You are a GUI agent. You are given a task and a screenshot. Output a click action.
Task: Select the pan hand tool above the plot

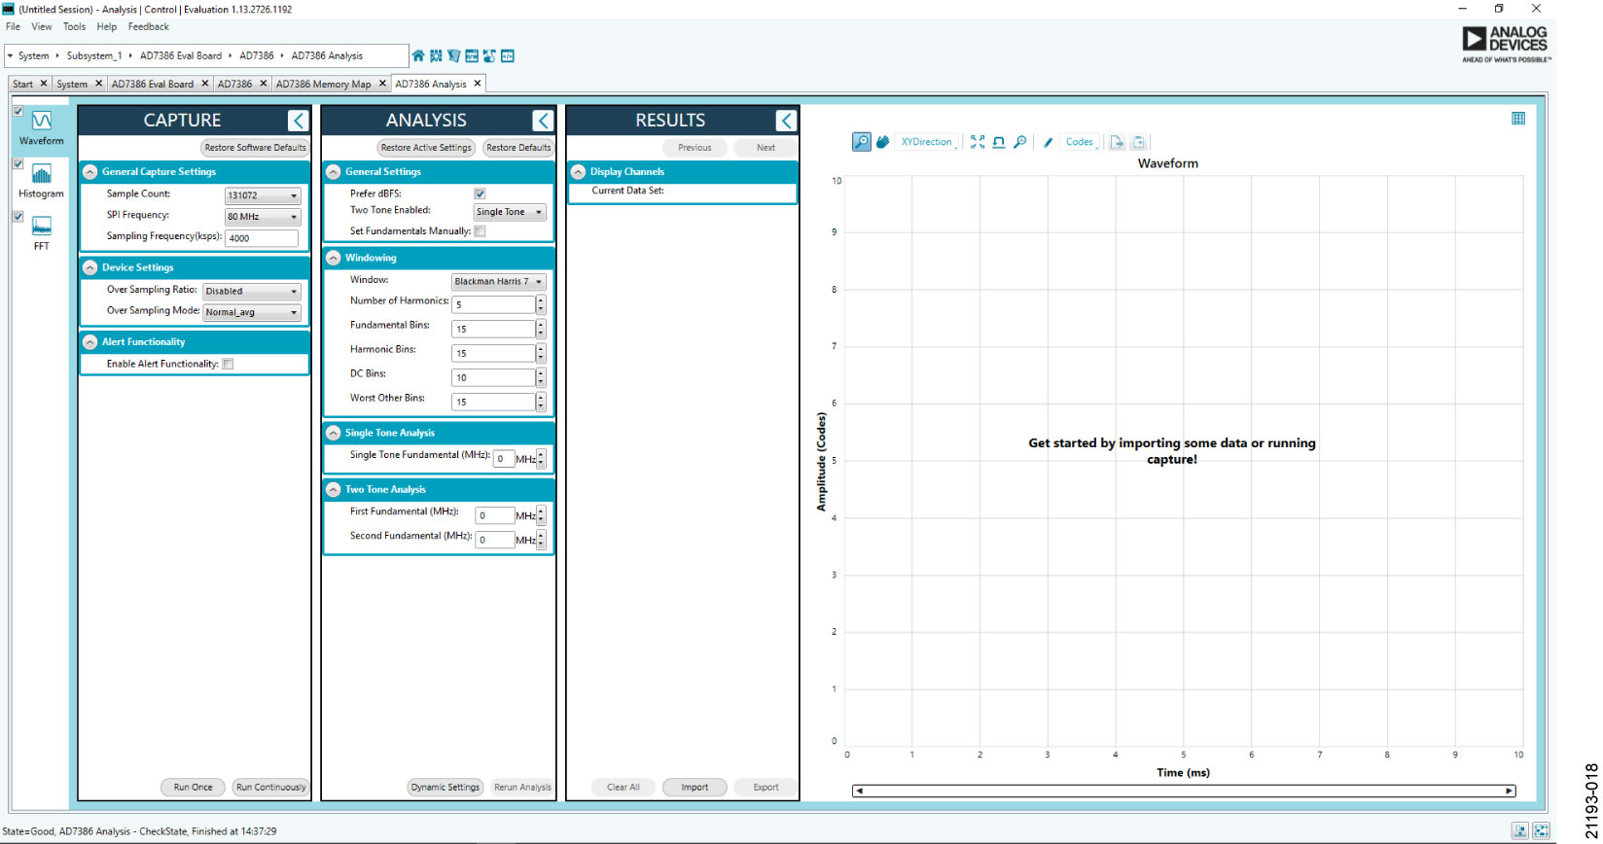[882, 142]
